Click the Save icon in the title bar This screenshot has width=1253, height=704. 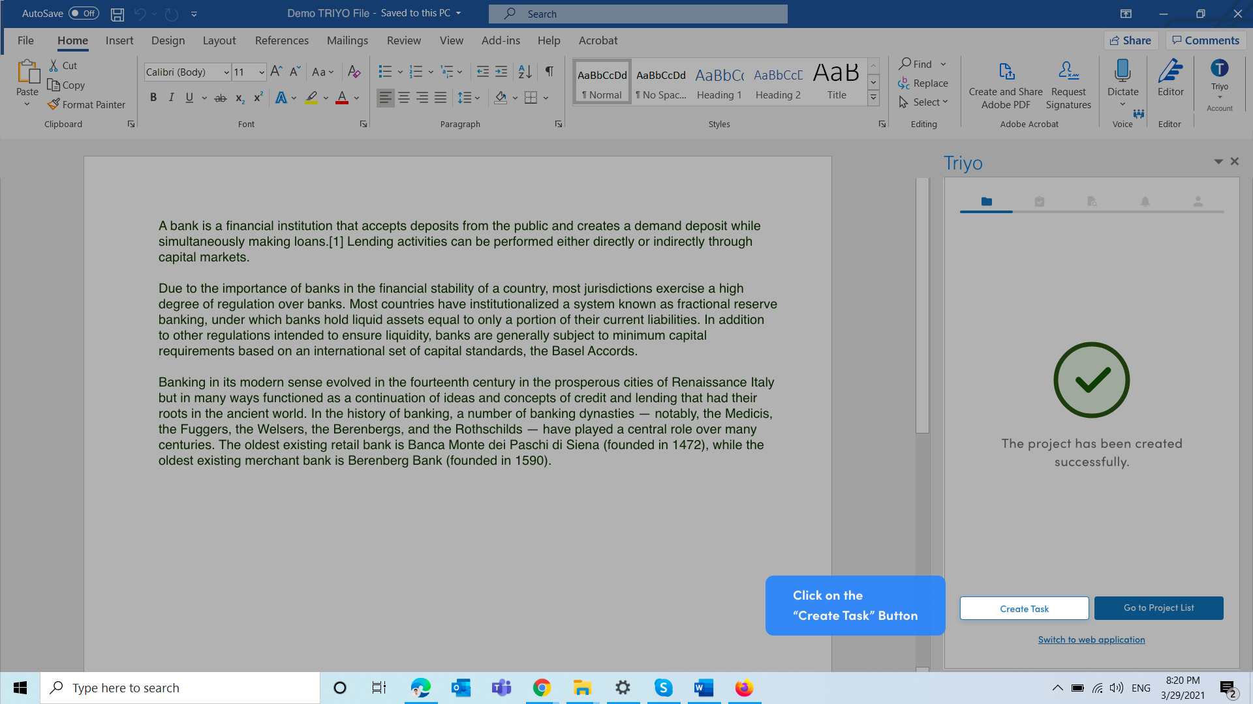[x=117, y=14]
